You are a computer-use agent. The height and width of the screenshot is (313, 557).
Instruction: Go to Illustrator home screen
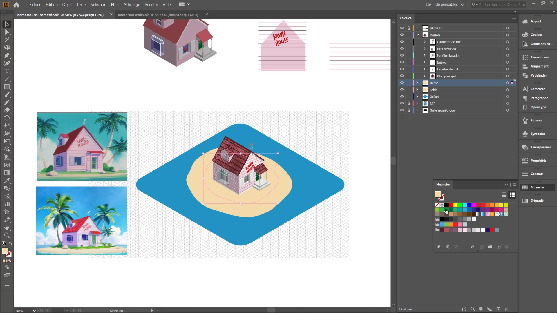(16, 5)
